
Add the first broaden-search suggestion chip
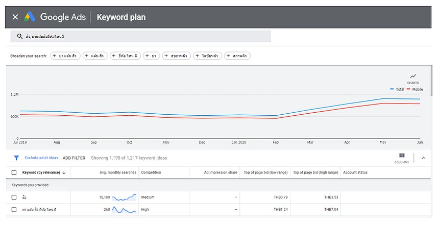[65, 56]
